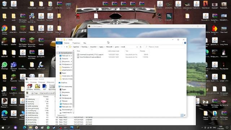
Task: Click the search field in mods folder
Action: tap(165, 47)
